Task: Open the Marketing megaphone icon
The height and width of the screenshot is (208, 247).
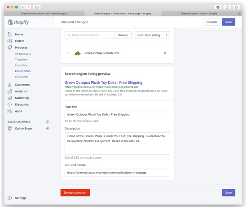Action: click(9, 98)
